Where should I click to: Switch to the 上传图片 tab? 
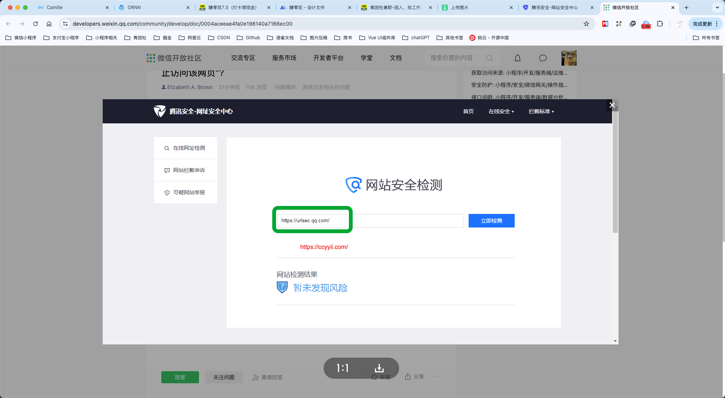[477, 8]
